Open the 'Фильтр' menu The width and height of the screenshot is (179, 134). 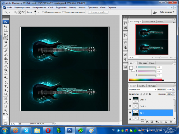[x=72, y=7]
